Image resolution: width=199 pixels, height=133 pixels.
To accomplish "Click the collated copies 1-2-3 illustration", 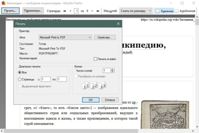I will click(94, 86).
